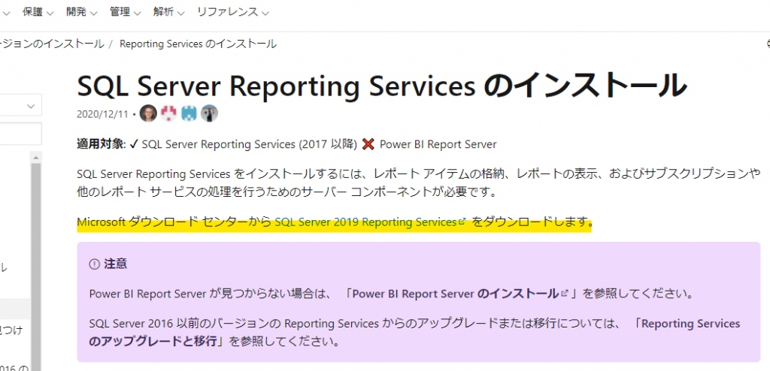Go to the Reporting Services のインストール breadcrumb
770x371 pixels.
pyautogui.click(x=198, y=44)
